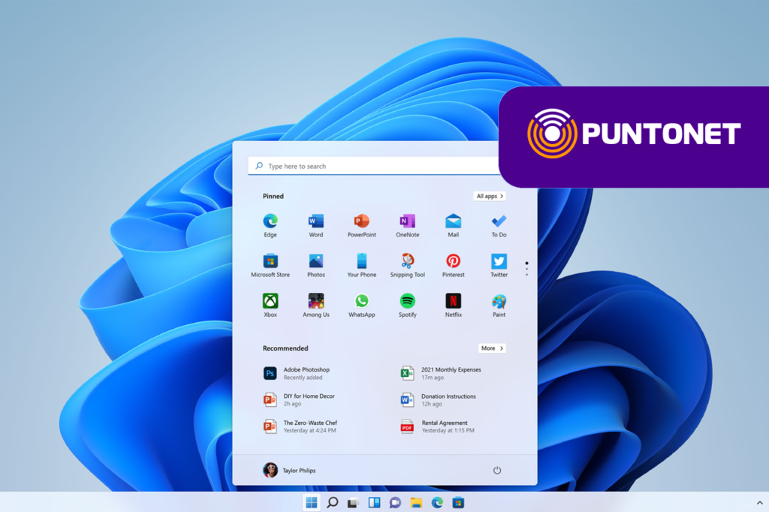Expand the All apps list

(489, 196)
